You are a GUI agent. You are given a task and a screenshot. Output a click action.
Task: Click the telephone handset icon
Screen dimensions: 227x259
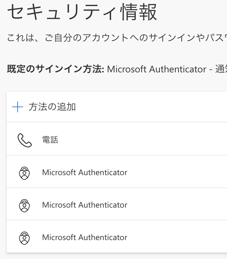click(x=24, y=140)
